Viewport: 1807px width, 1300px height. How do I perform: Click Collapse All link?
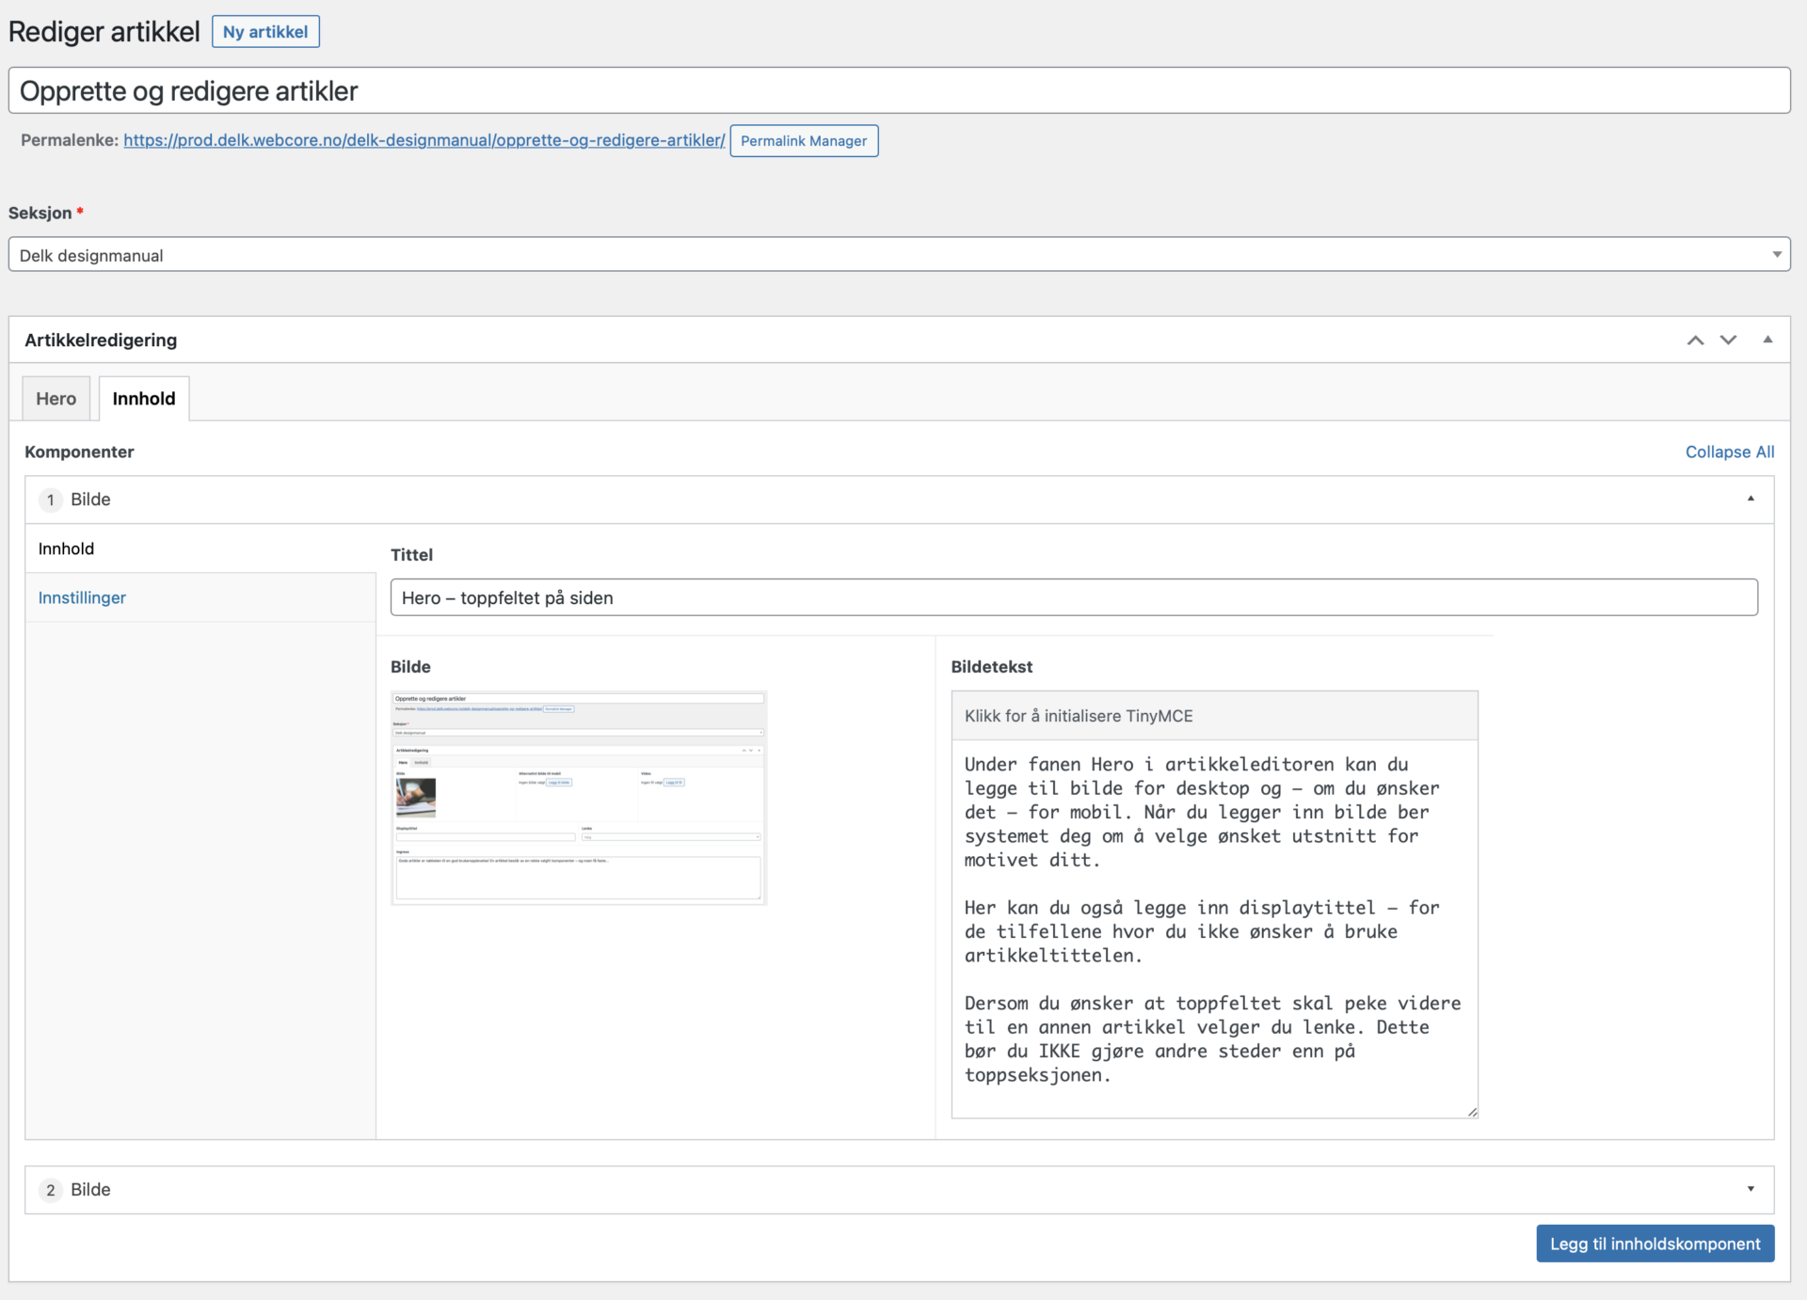(x=1729, y=452)
